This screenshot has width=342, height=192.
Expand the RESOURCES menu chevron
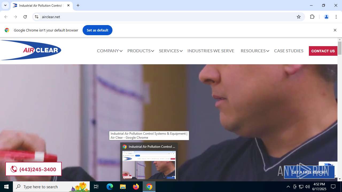[268, 51]
